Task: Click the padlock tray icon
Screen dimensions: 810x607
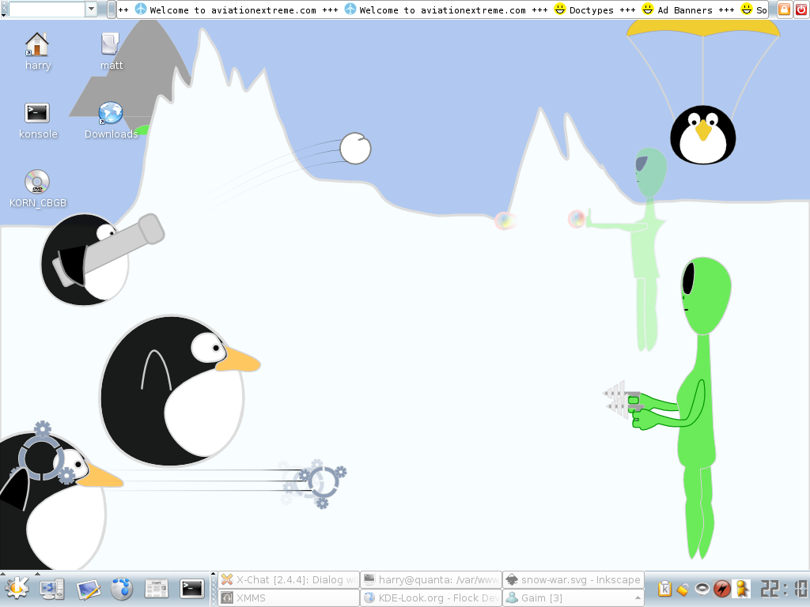Action: click(x=683, y=589)
